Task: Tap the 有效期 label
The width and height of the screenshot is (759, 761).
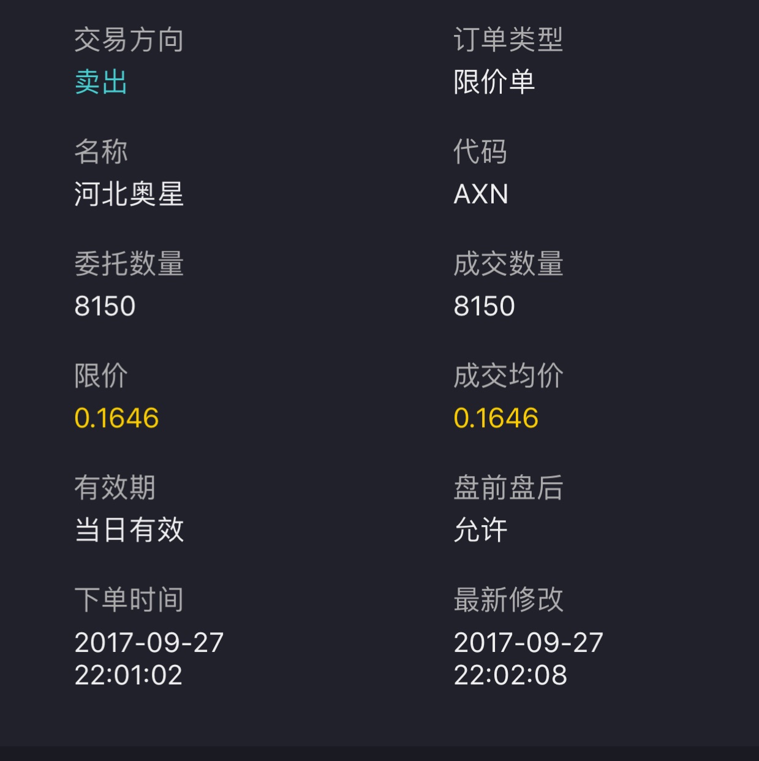Action: (115, 488)
